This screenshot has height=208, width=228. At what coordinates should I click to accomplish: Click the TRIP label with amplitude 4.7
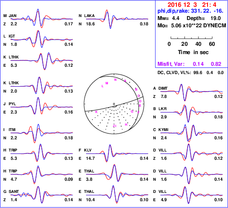click(x=13, y=171)
